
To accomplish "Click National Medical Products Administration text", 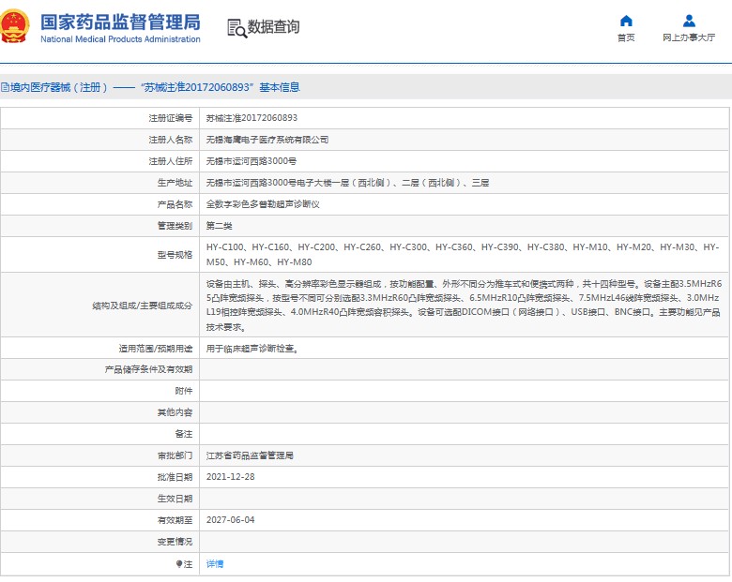I will (120, 39).
